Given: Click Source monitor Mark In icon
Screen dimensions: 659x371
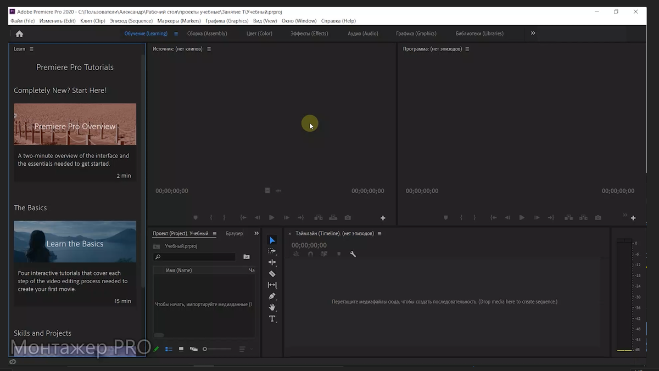Looking at the screenshot, I should pyautogui.click(x=211, y=218).
